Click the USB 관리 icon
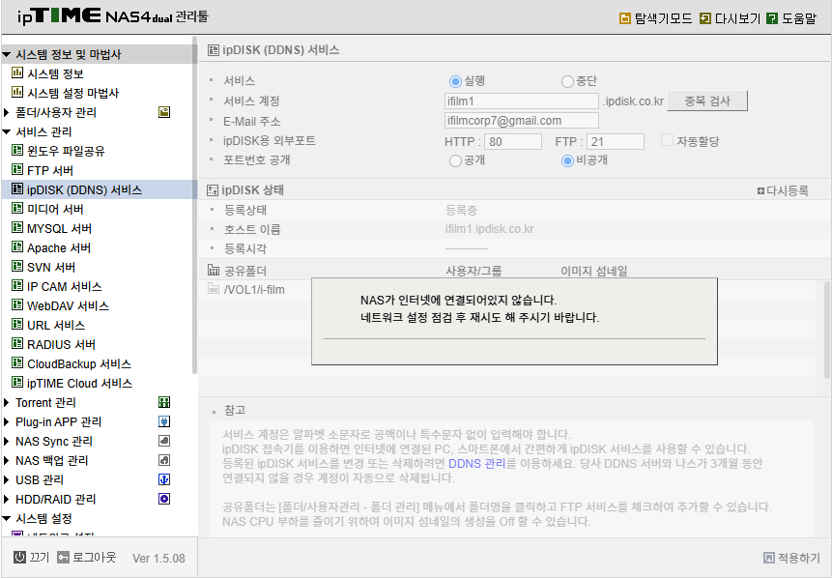Screen dimensions: 832x578 [164, 479]
